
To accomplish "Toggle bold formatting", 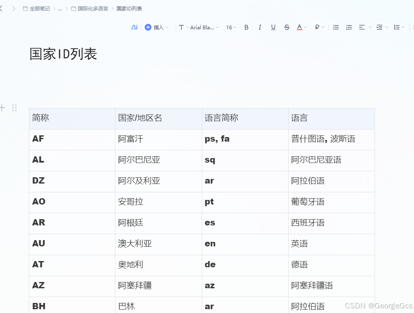I will point(246,27).
